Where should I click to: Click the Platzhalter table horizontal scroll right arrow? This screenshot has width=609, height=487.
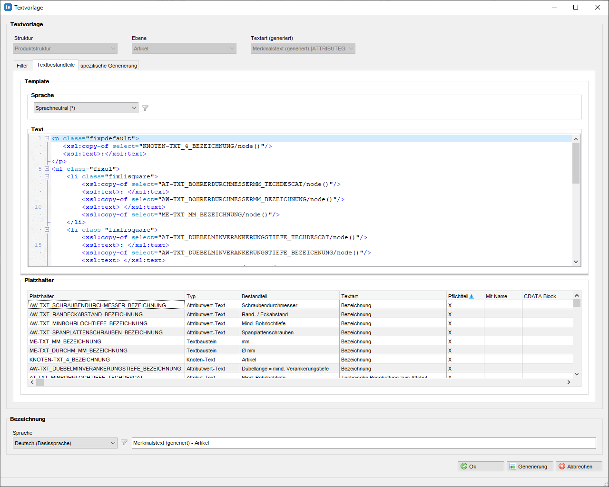pyautogui.click(x=569, y=382)
